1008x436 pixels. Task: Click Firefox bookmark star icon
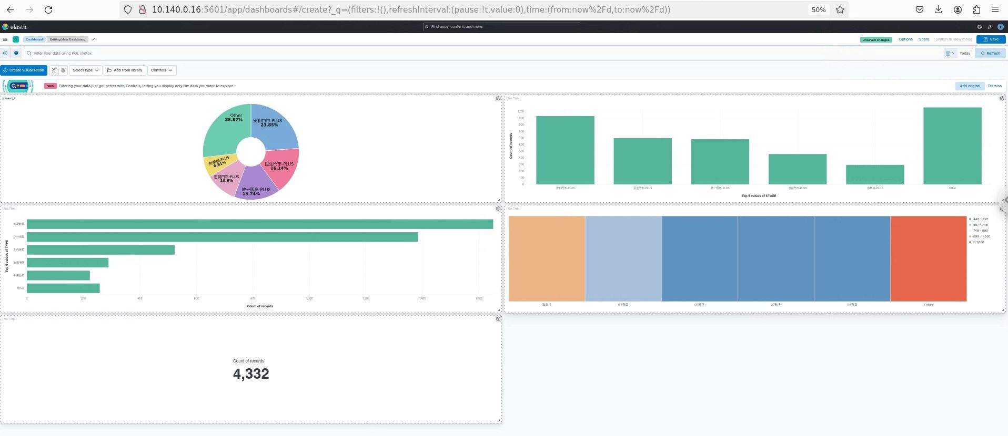click(840, 9)
